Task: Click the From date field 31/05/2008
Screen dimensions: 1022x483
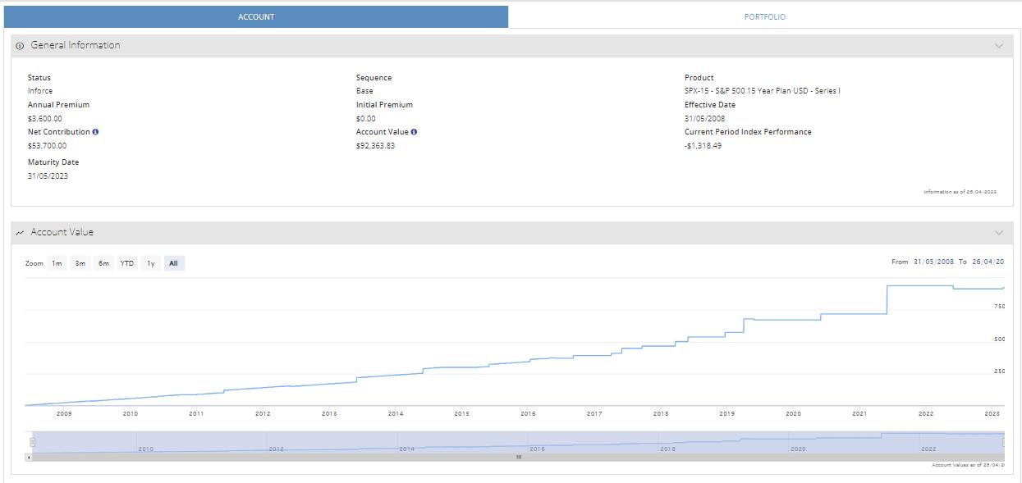Action: coord(933,262)
